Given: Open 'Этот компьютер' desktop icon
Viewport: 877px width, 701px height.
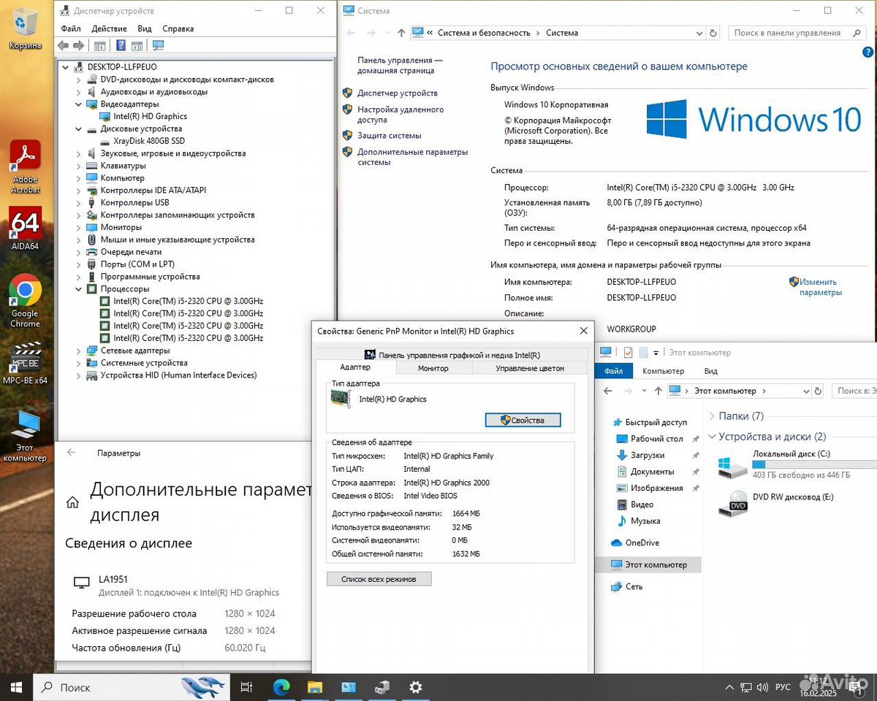Looking at the screenshot, I should tap(26, 436).
